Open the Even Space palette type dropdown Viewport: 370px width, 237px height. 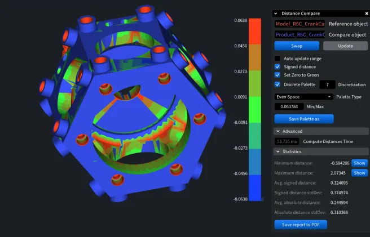[x=303, y=97]
